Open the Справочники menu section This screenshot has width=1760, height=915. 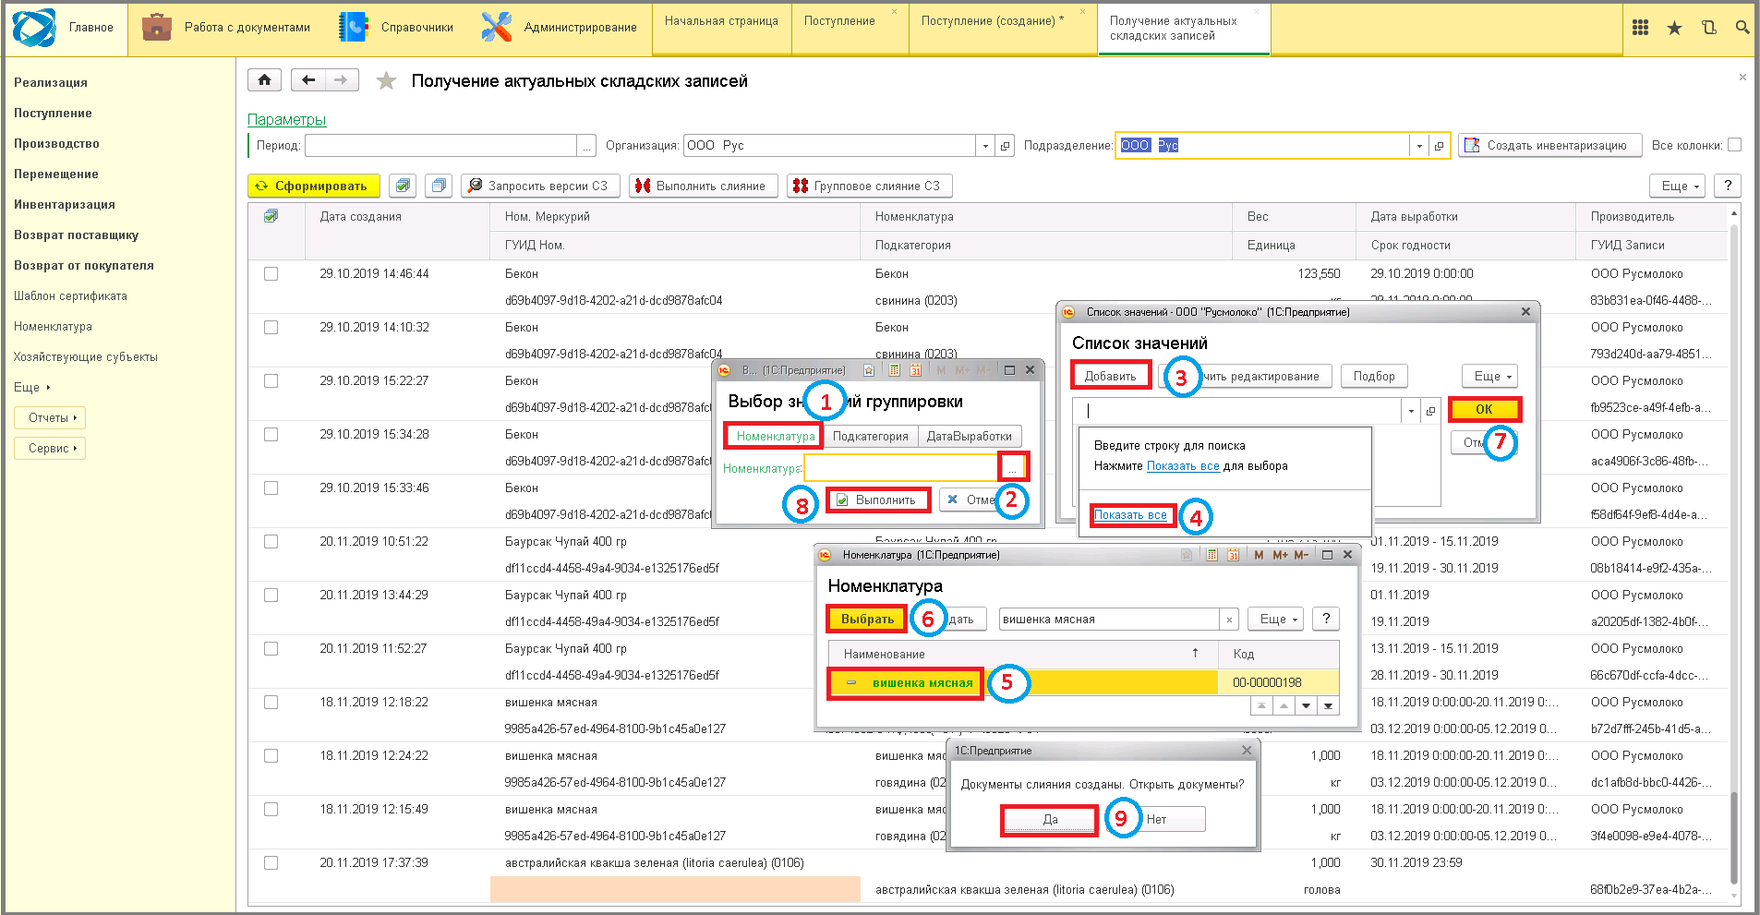coord(396,28)
